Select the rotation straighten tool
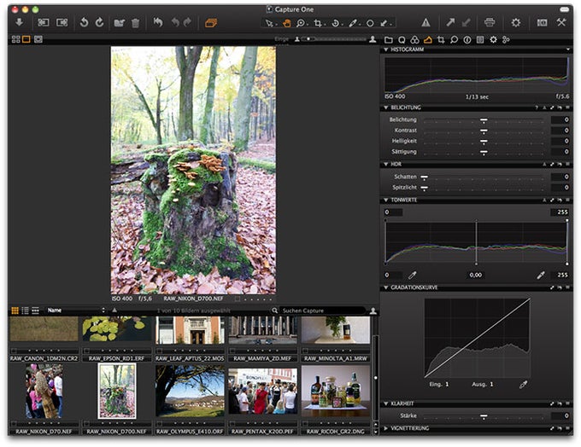This screenshot has height=447, width=581. [x=335, y=23]
